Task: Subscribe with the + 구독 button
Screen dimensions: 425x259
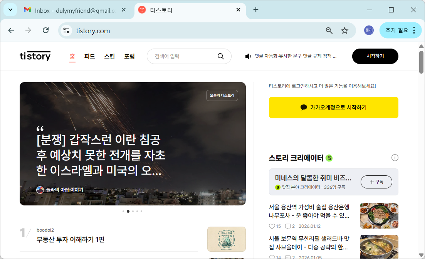Action: click(376, 182)
